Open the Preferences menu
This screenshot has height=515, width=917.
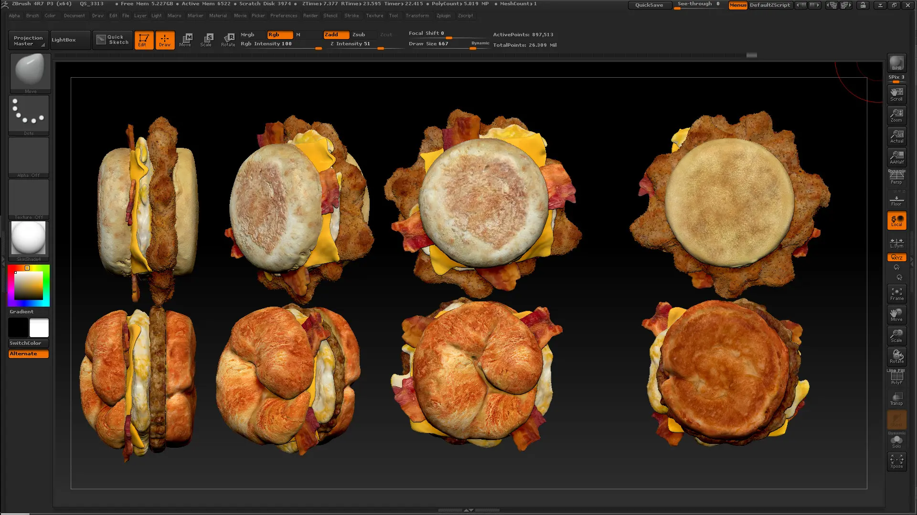pos(284,16)
